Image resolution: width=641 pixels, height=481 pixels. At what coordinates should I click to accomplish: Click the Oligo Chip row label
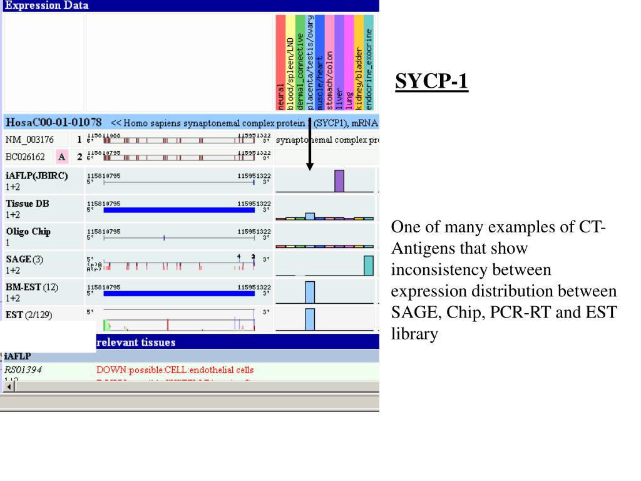28,232
